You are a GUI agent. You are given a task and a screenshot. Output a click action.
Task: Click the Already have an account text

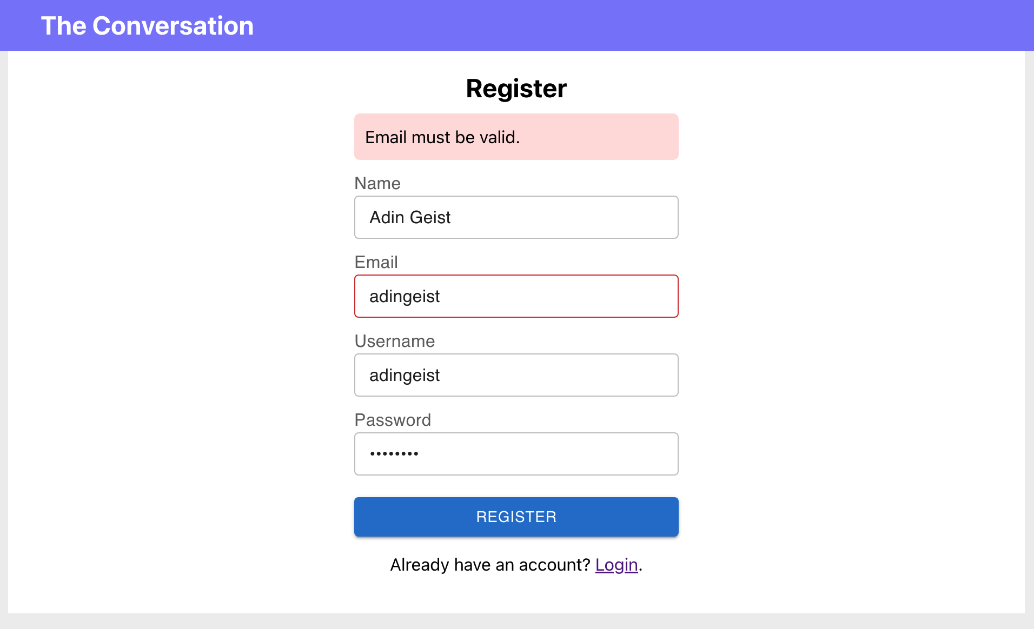489,565
